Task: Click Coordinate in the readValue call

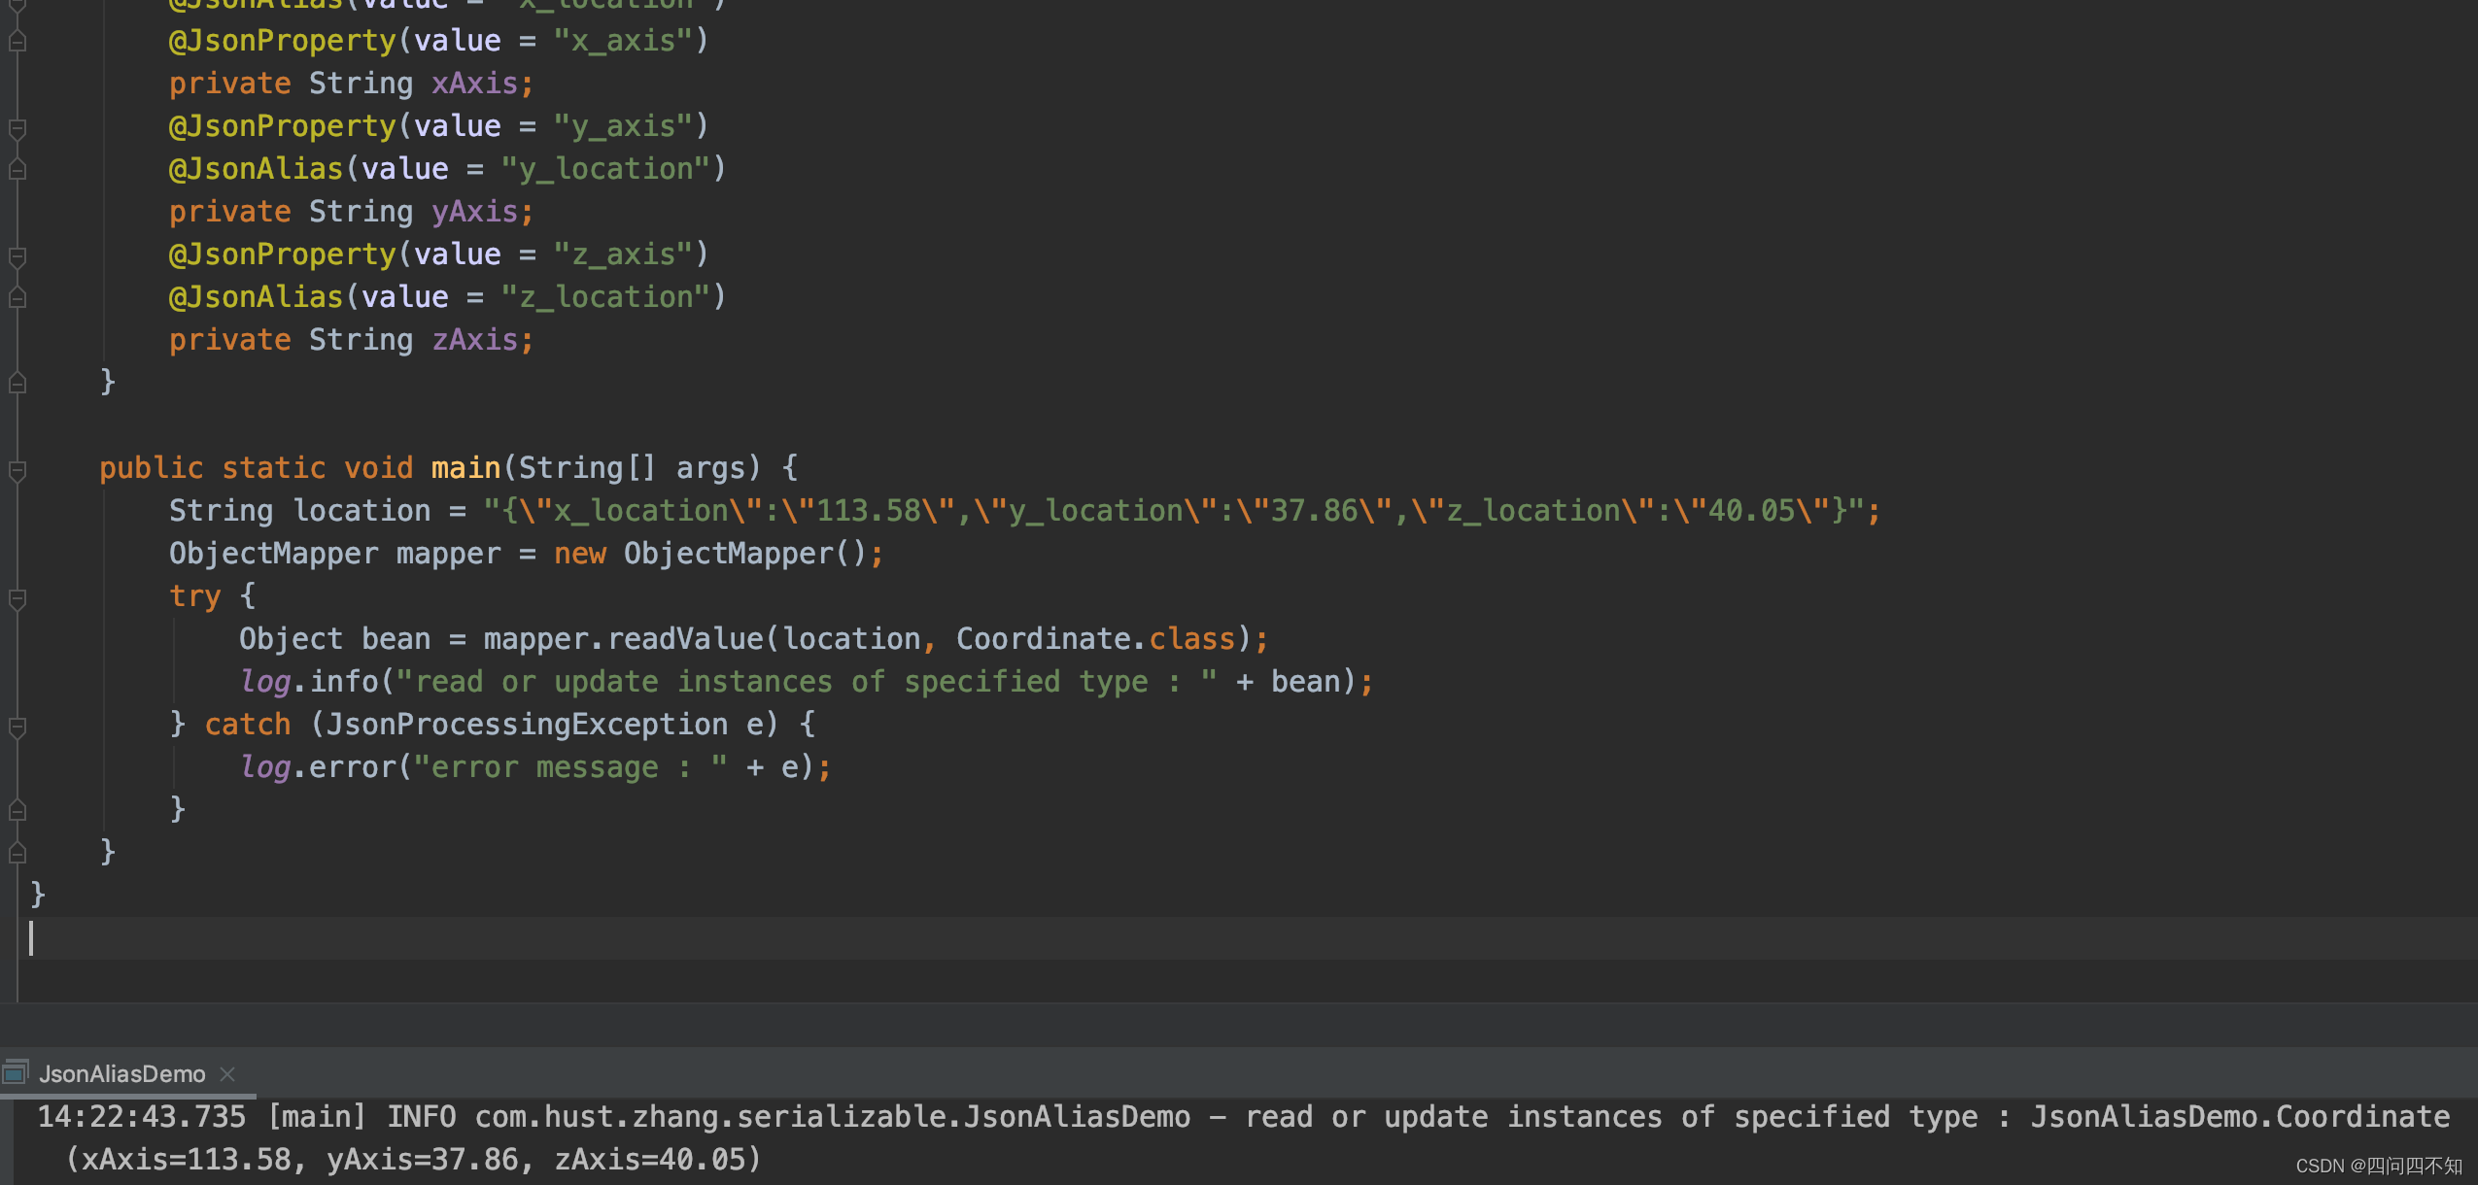Action: click(1043, 639)
